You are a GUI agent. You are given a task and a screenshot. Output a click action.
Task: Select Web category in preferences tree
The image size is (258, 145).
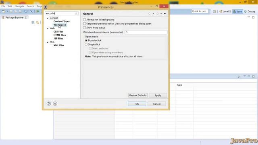[52, 28]
